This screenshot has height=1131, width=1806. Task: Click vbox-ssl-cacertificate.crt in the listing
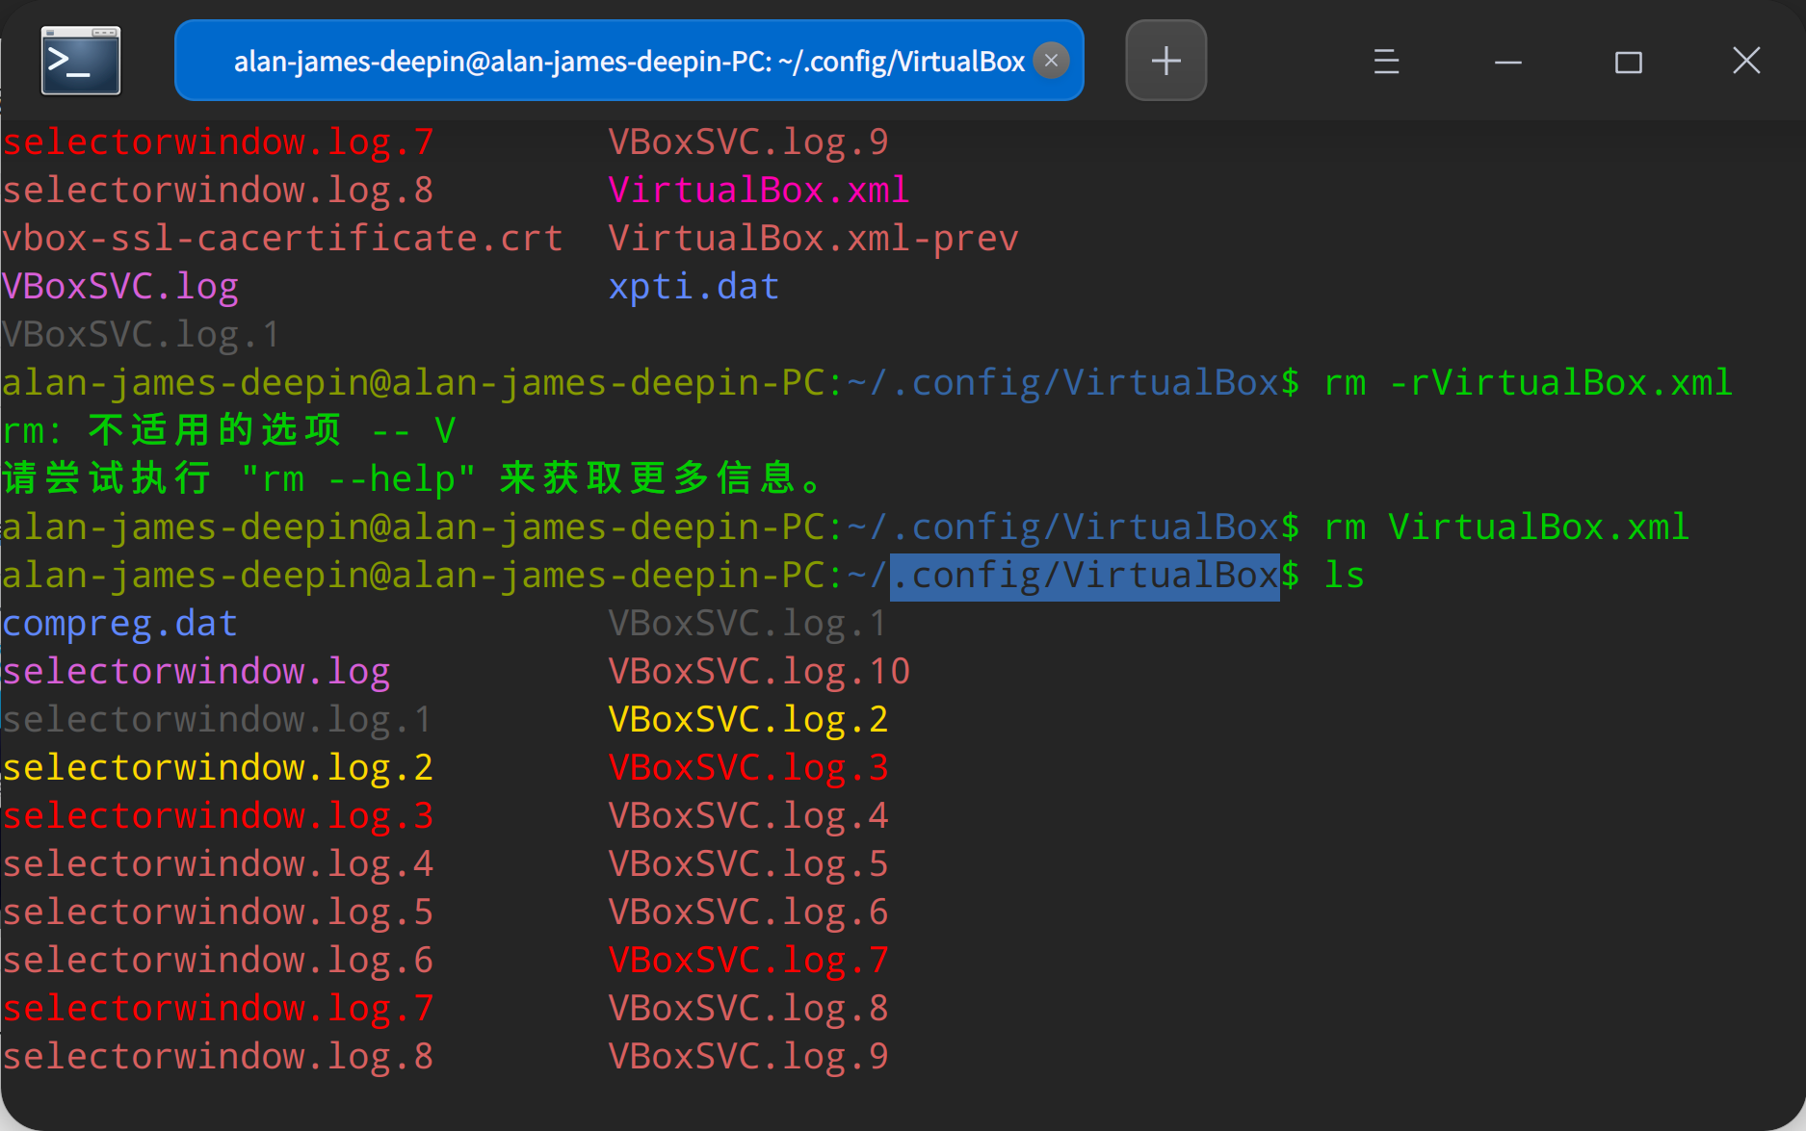282,238
